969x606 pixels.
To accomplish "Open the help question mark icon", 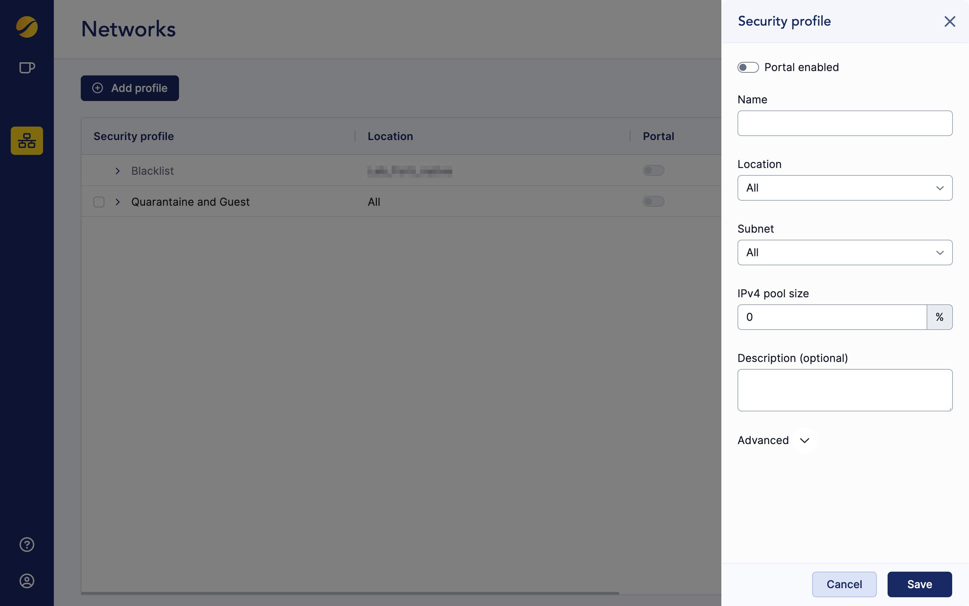I will [x=27, y=544].
